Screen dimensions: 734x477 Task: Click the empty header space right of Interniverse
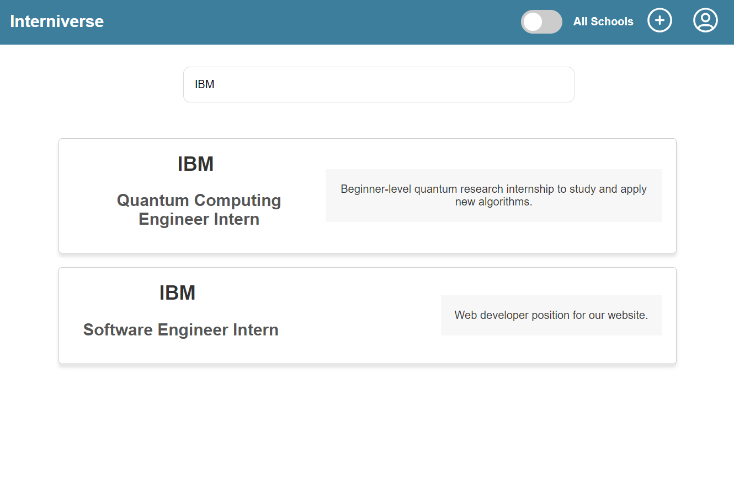pyautogui.click(x=309, y=22)
